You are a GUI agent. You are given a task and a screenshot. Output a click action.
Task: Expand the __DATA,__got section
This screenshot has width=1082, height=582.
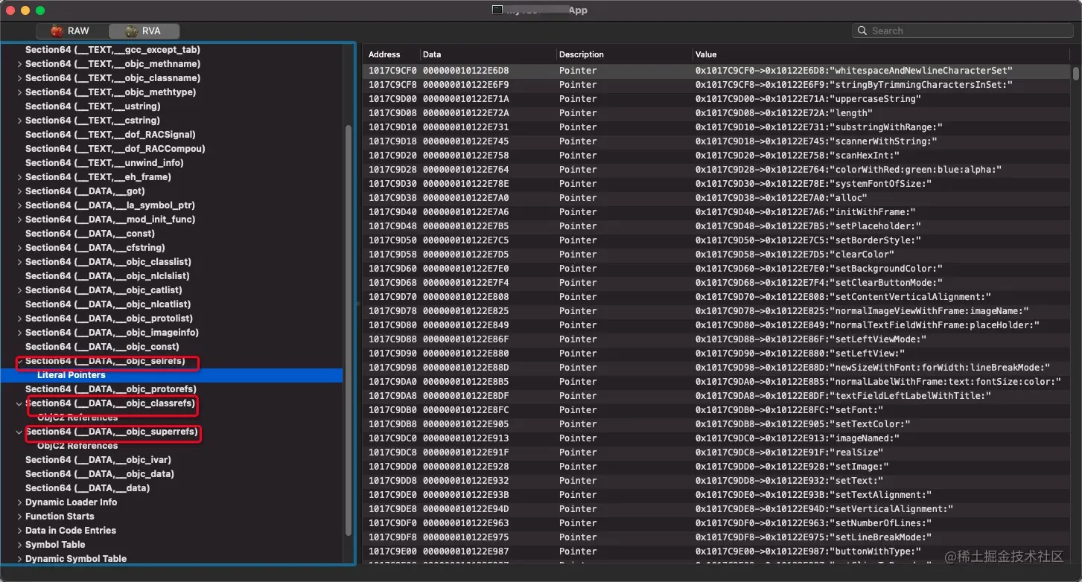click(19, 191)
